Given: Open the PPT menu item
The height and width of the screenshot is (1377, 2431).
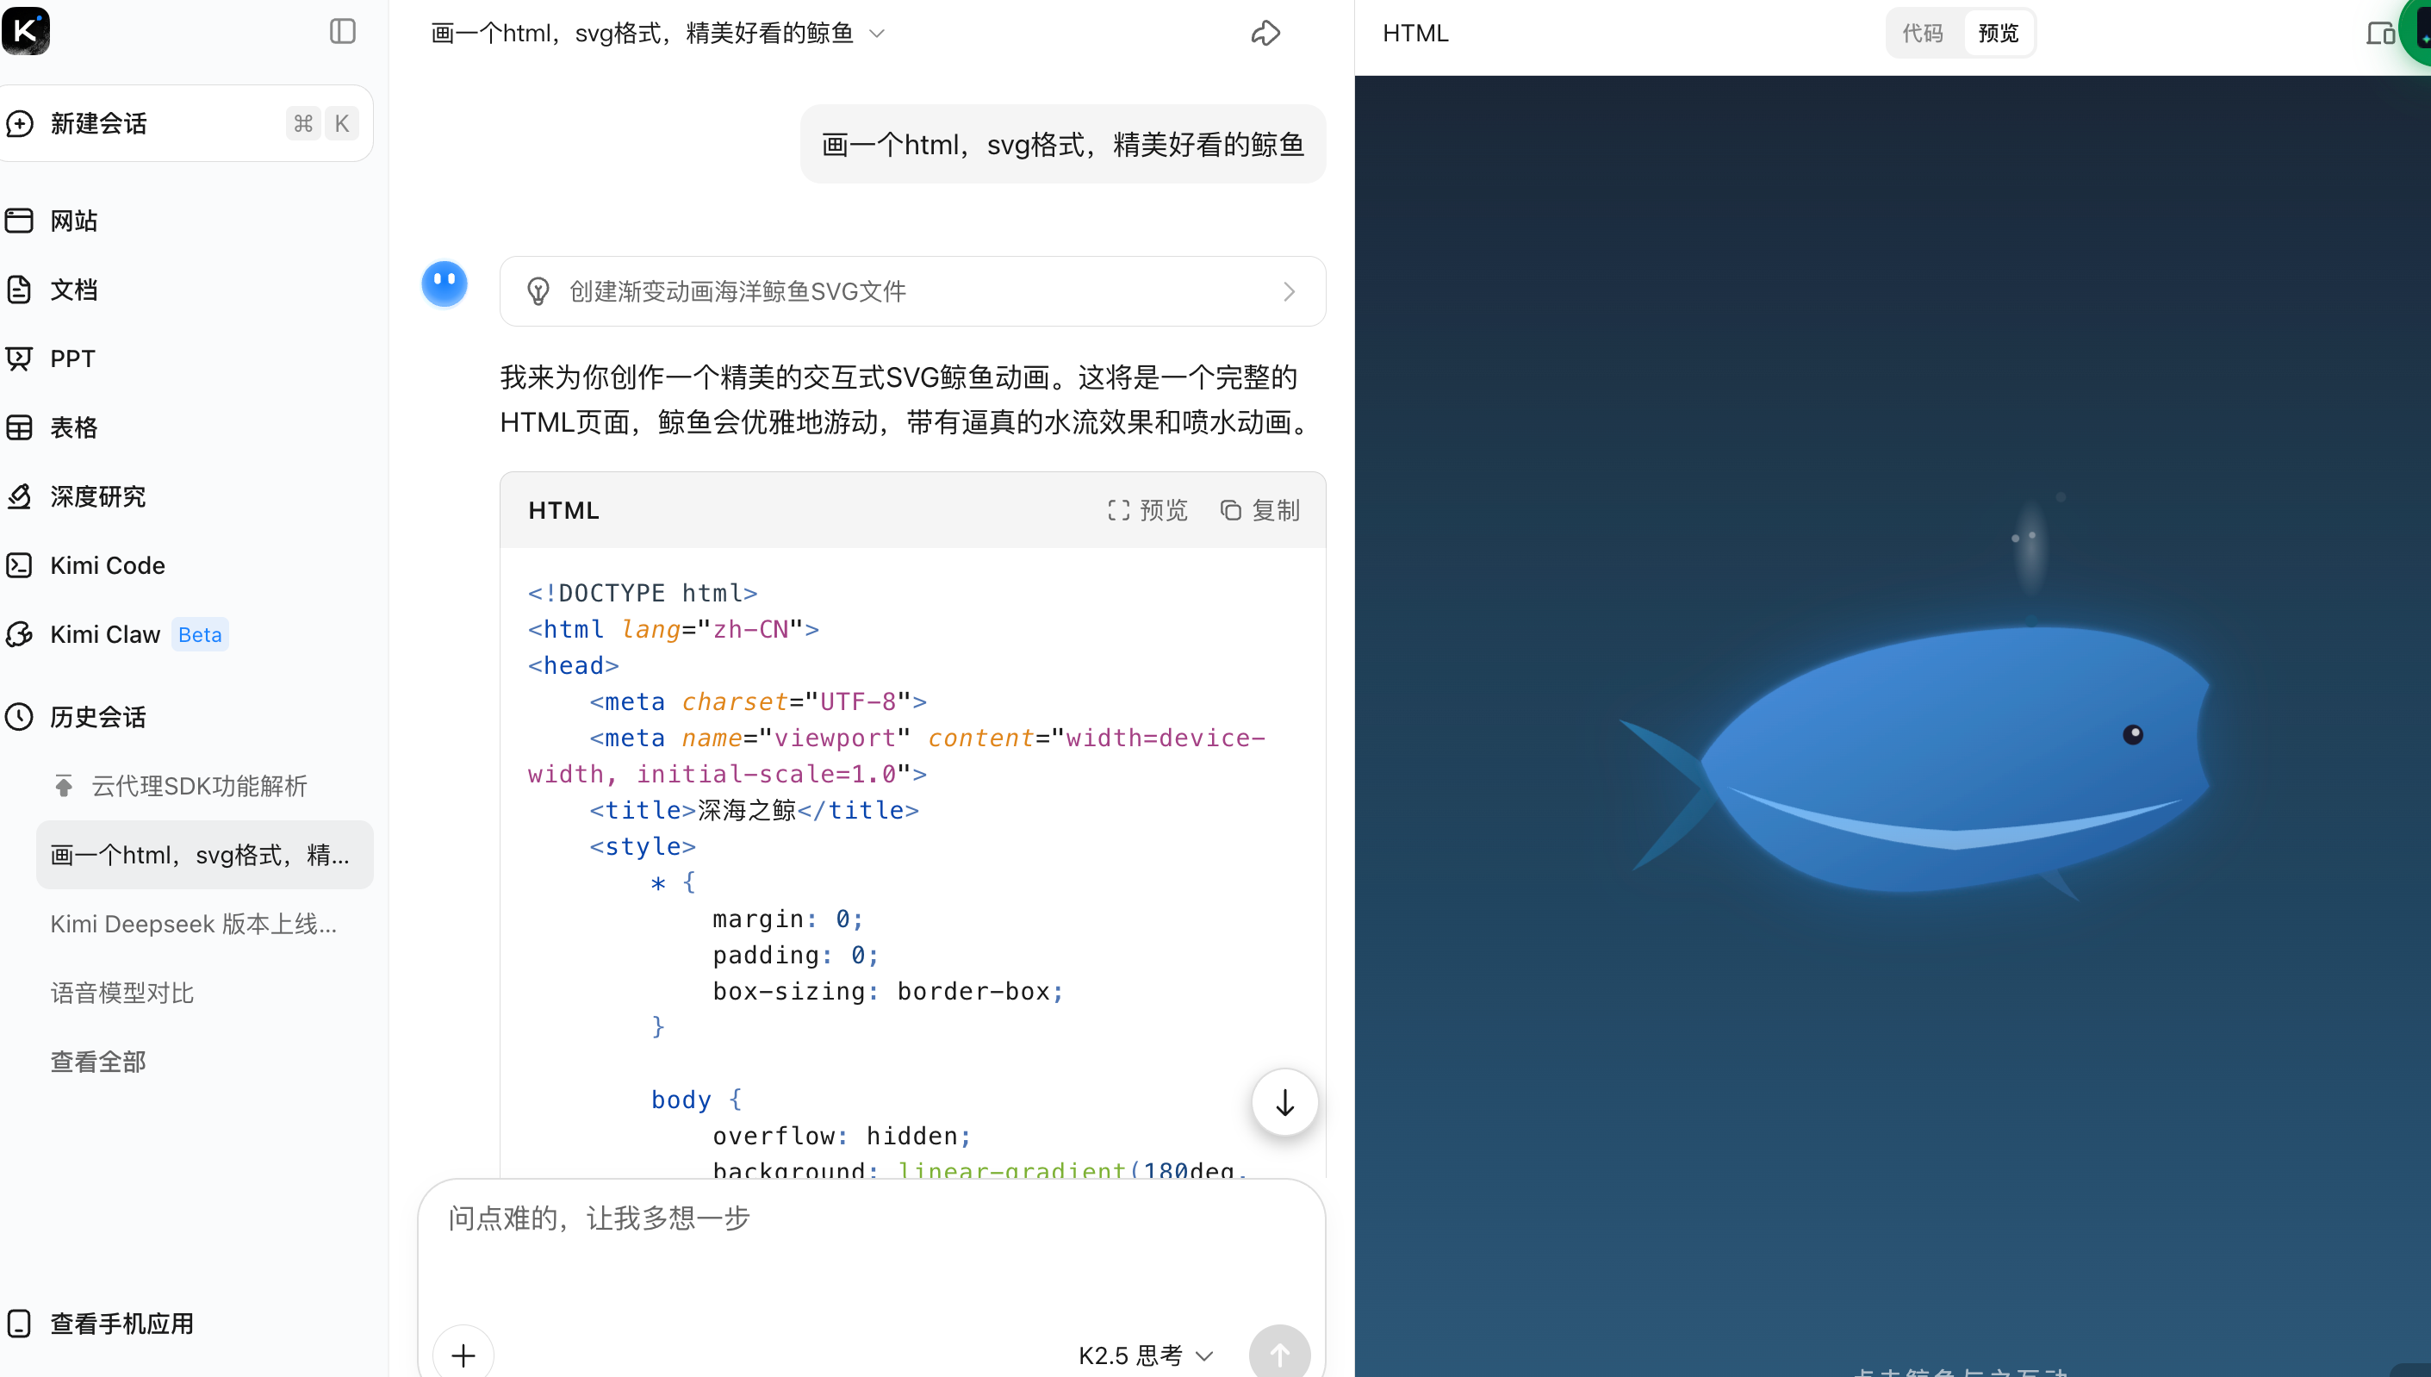Looking at the screenshot, I should [x=71, y=358].
